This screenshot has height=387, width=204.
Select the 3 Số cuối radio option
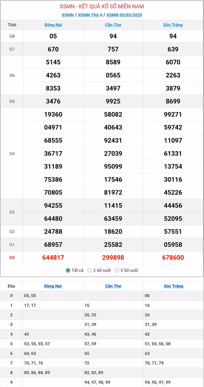117,270
